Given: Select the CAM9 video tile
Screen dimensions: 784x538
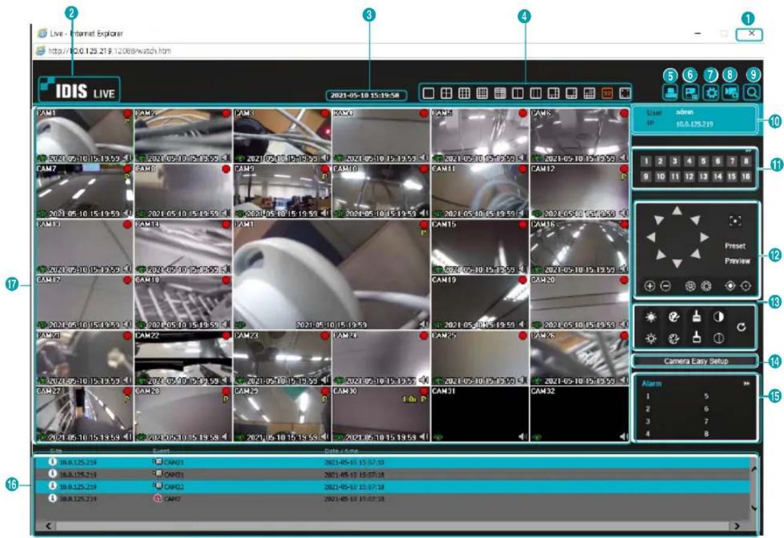Looking at the screenshot, I should click(281, 191).
